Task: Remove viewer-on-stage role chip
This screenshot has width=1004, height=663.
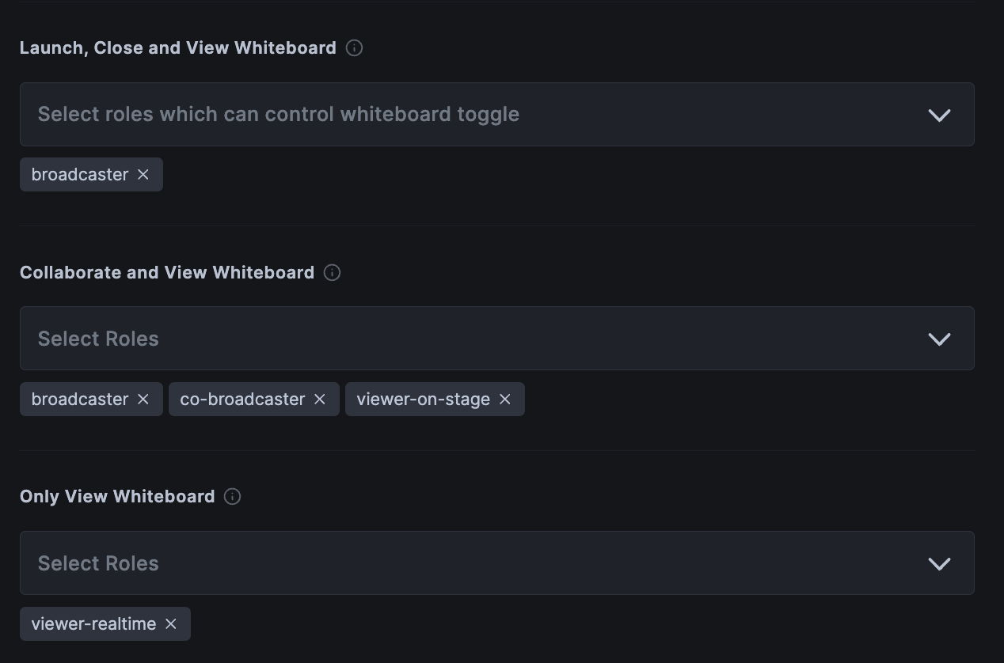Action: pos(505,400)
